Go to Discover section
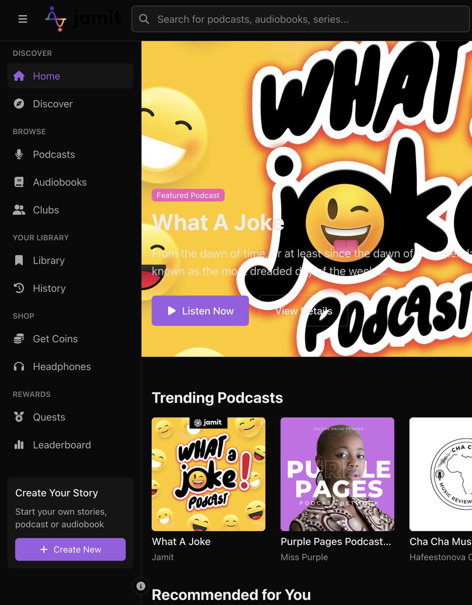Viewport: 472px width, 605px height. (x=70, y=104)
